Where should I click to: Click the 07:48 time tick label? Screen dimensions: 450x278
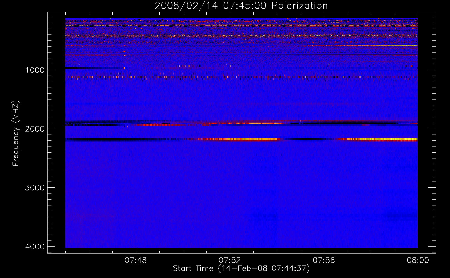click(136, 260)
